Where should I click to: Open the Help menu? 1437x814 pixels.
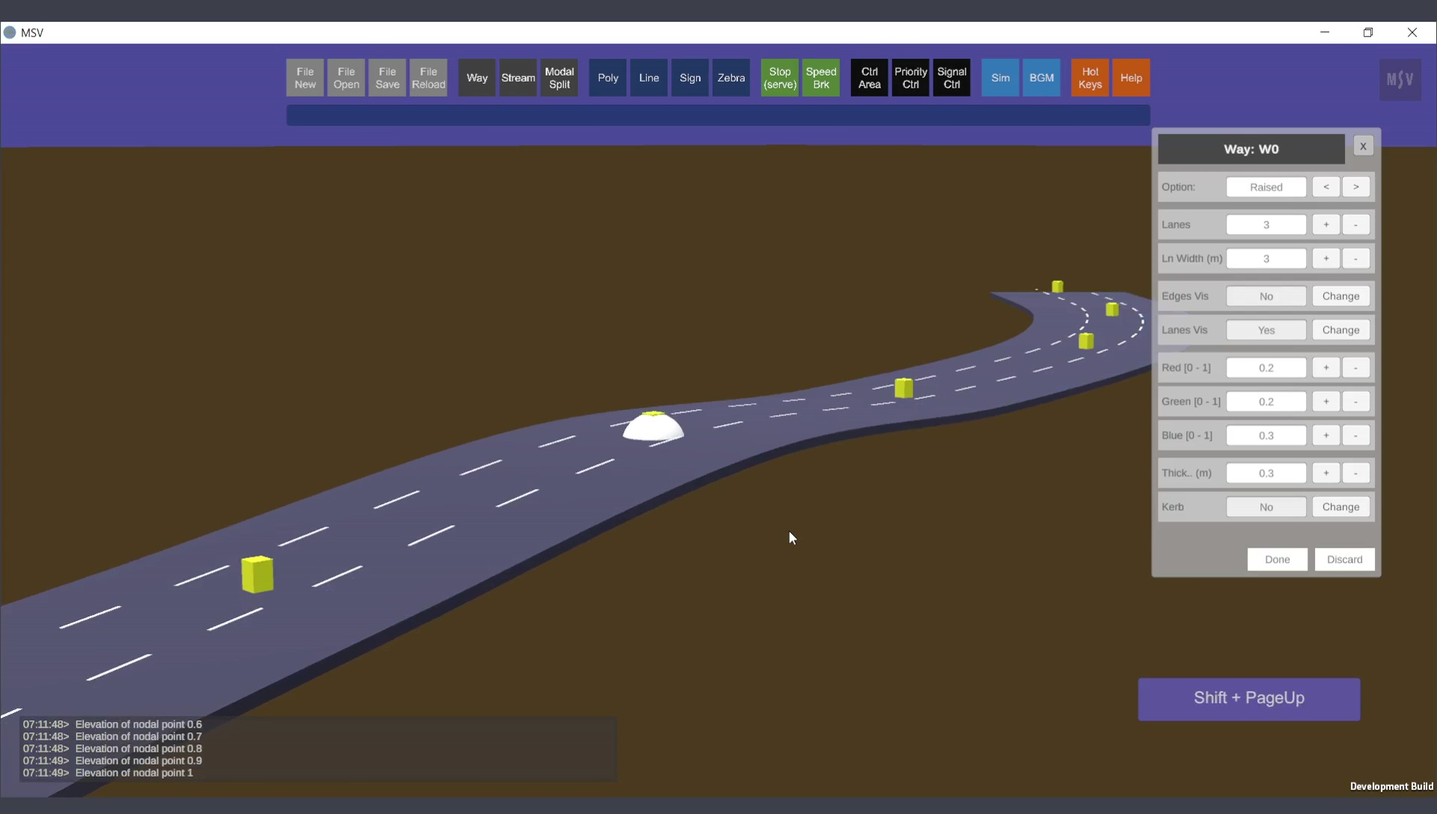1131,78
